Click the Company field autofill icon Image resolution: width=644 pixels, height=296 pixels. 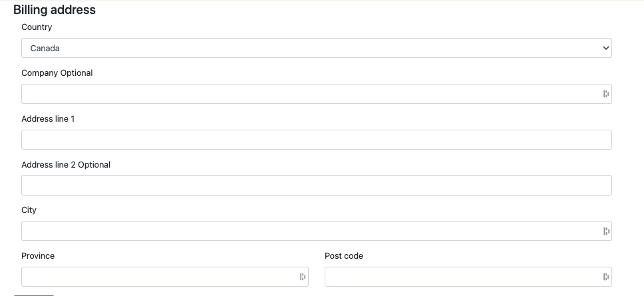tap(605, 94)
